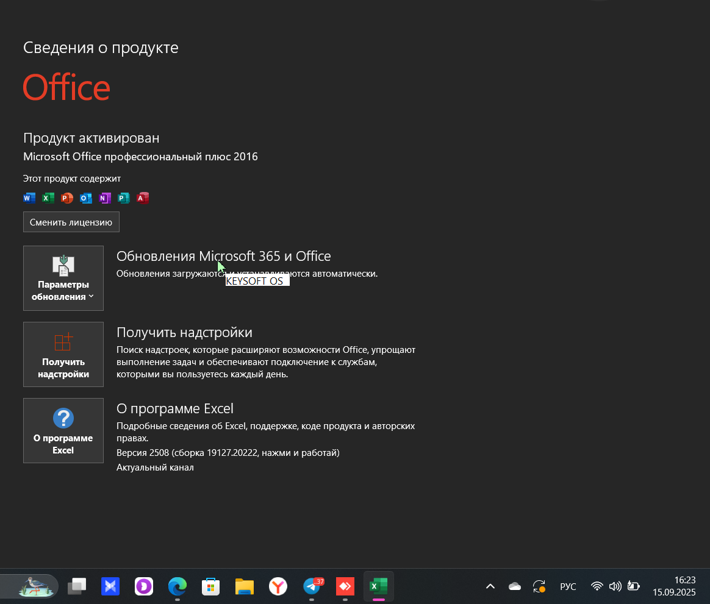The height and width of the screenshot is (604, 710).
Task: Click heading 'Обновления Microsoft 365 и Office'
Action: pos(224,256)
